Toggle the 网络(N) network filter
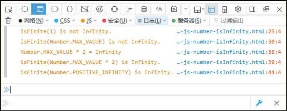This screenshot has width=287, height=111. click(31, 21)
